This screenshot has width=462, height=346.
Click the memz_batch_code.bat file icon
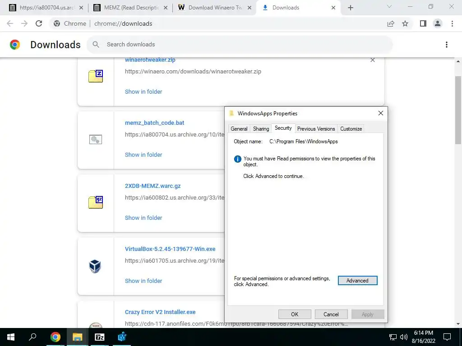(x=96, y=140)
